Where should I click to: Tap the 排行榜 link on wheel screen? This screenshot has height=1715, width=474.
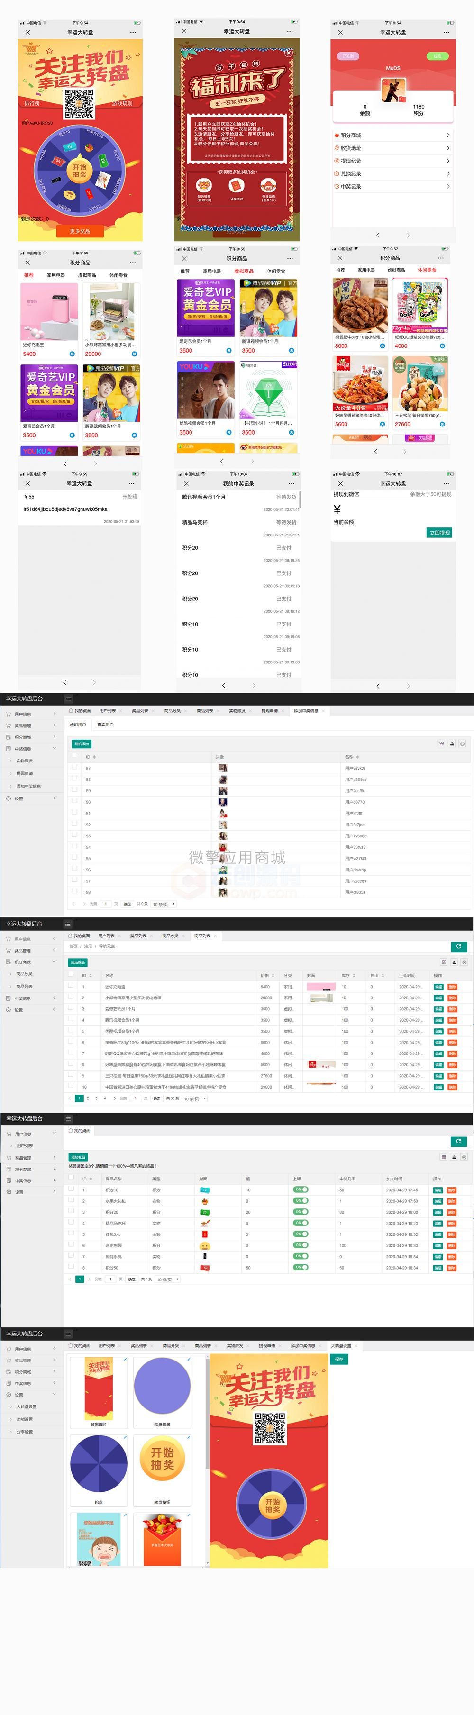(x=32, y=104)
